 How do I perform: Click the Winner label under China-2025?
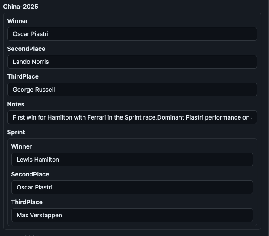(x=17, y=21)
